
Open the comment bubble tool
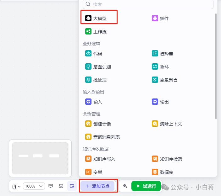[51, 186]
